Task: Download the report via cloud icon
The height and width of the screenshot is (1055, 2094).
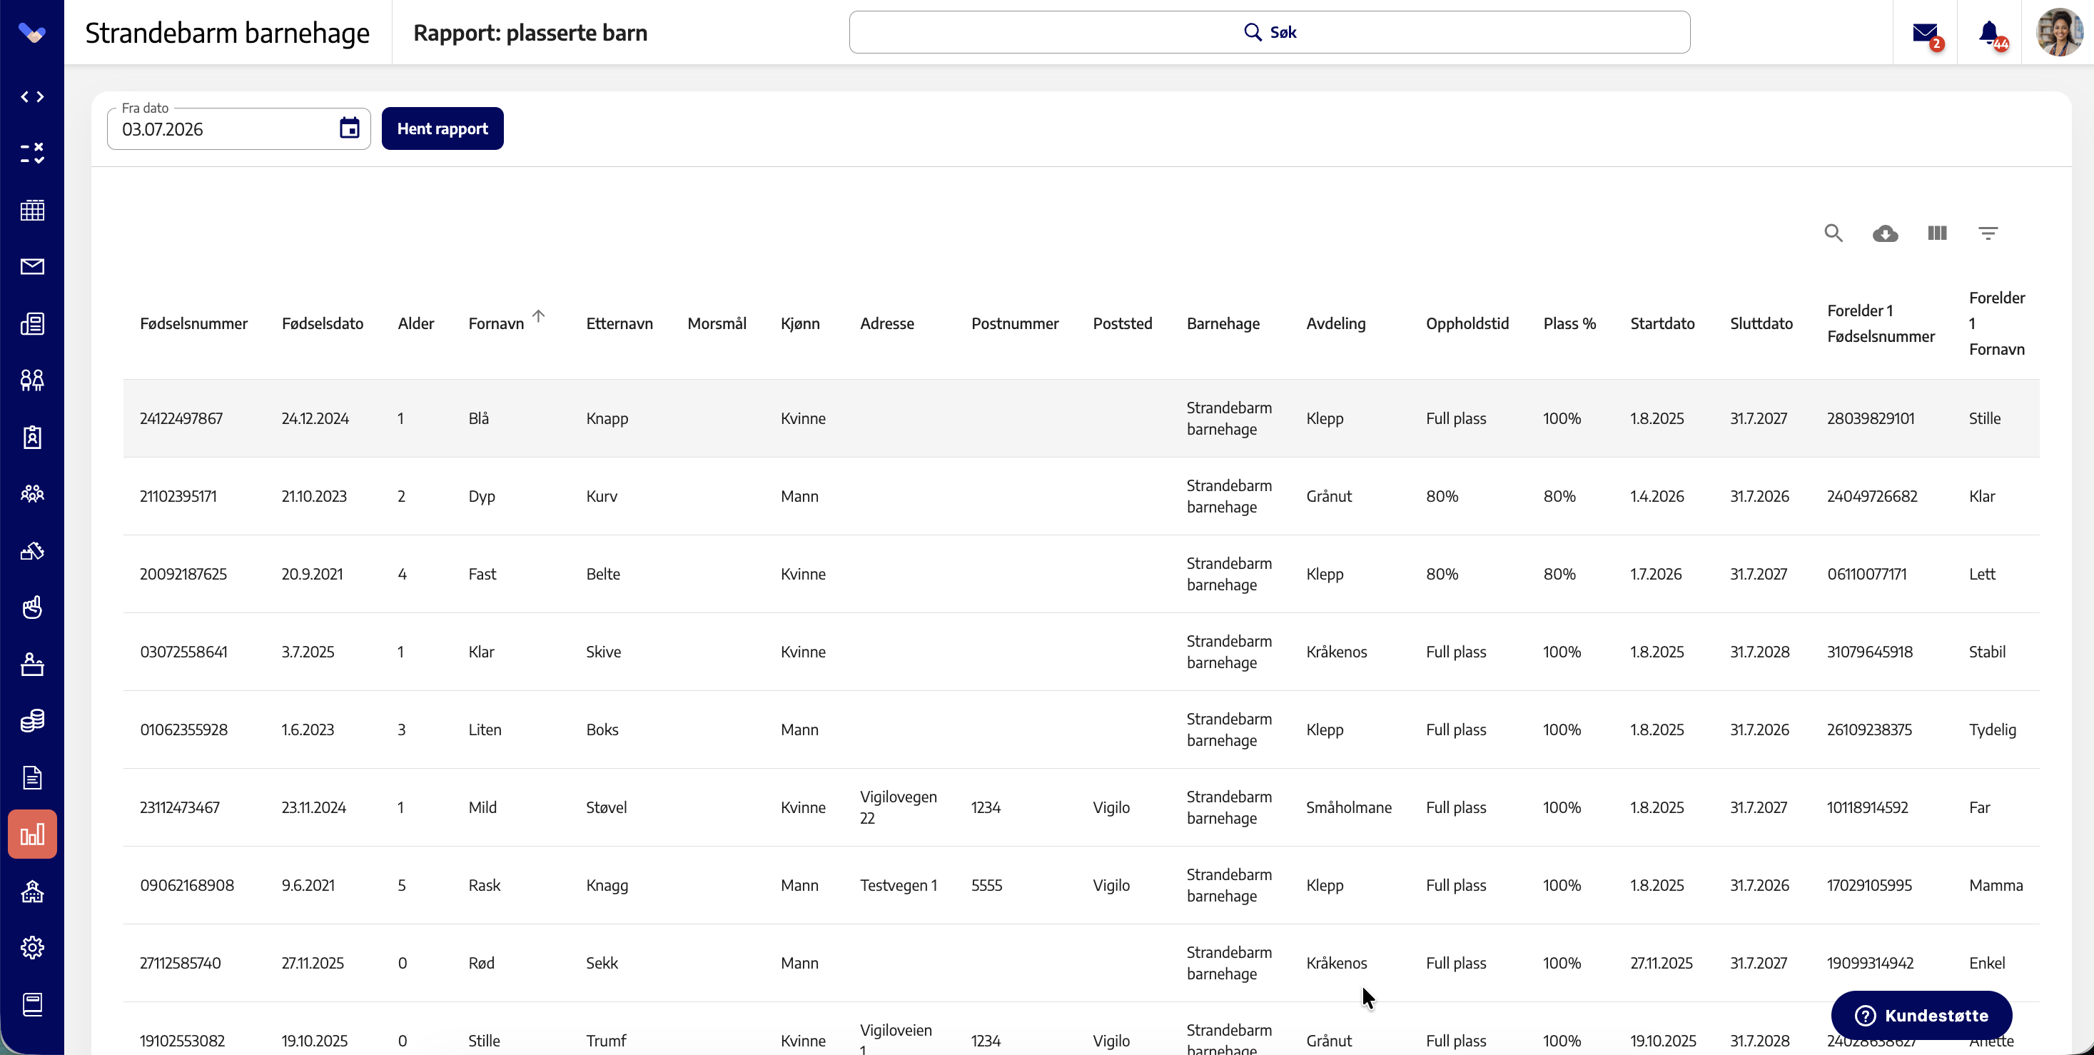Action: [1885, 233]
